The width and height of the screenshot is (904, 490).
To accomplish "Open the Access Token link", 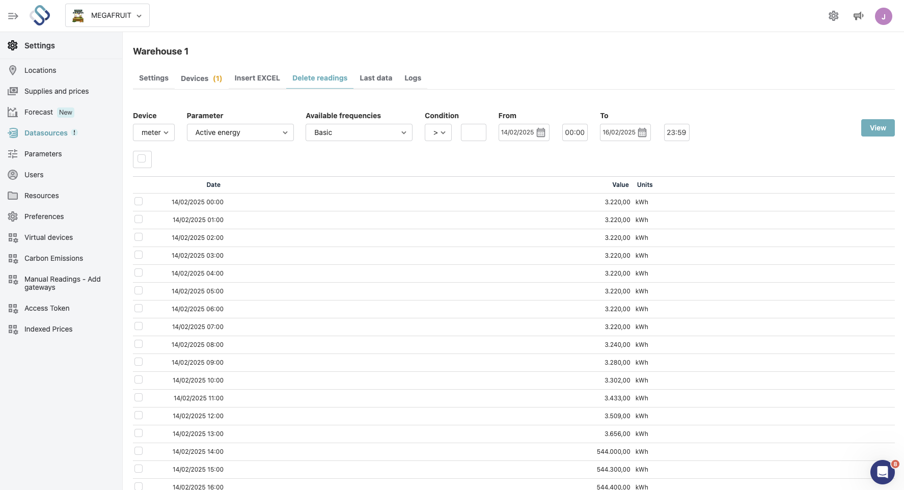I will coord(47,308).
